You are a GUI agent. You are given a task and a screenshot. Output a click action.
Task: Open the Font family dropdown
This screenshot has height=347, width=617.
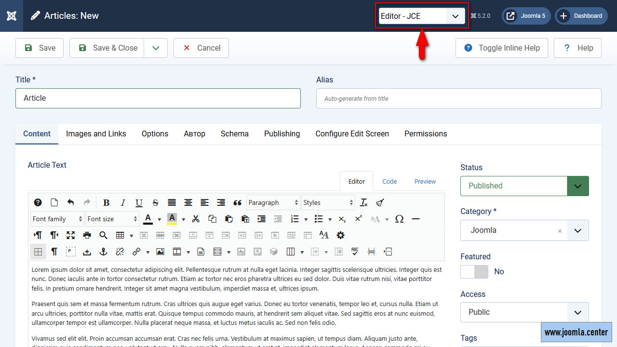tap(57, 219)
